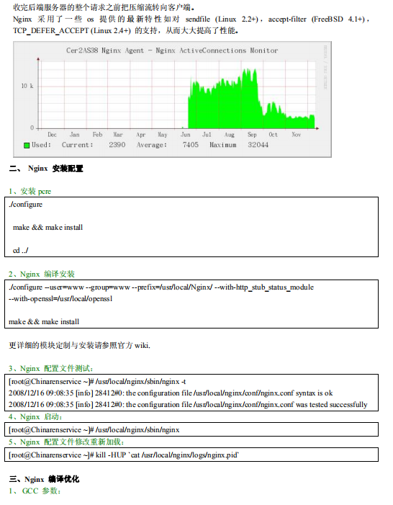Click green heading '1、GCC 参数'
This screenshot has width=393, height=505.
(x=35, y=491)
